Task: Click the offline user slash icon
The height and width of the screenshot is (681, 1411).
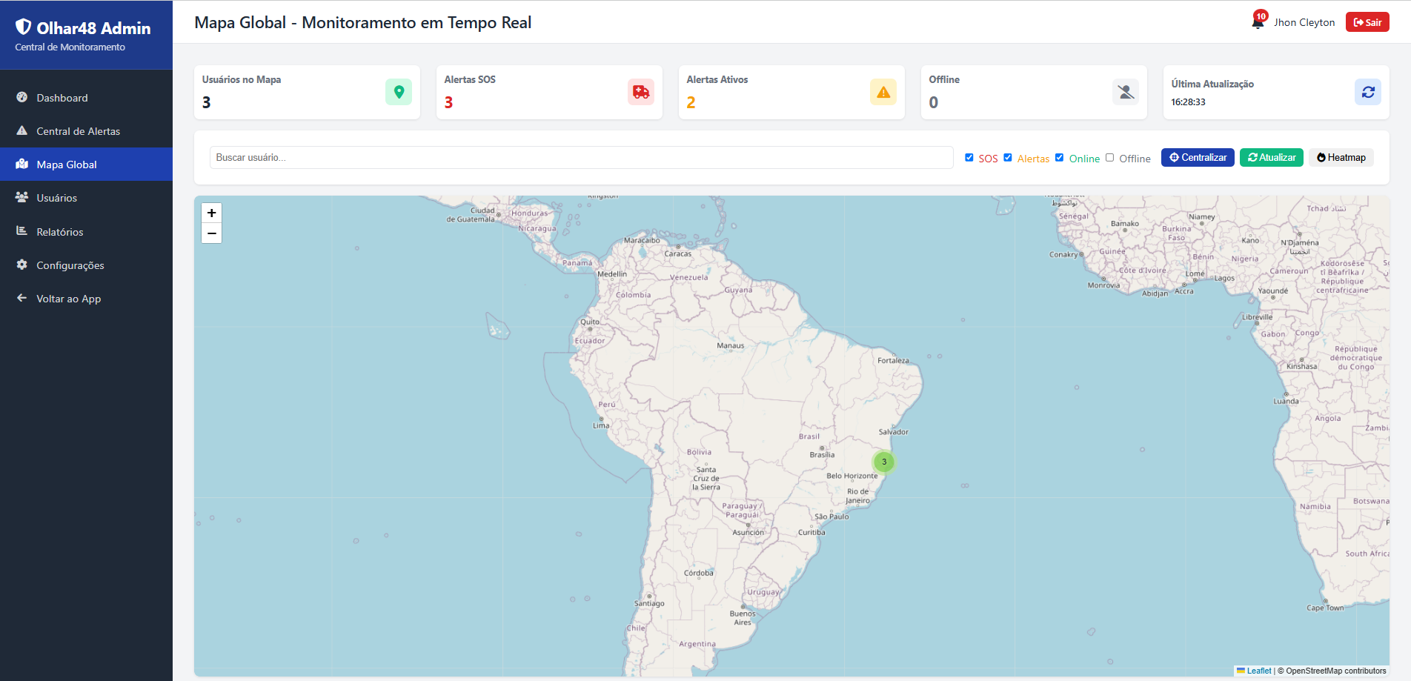Action: click(x=1125, y=92)
